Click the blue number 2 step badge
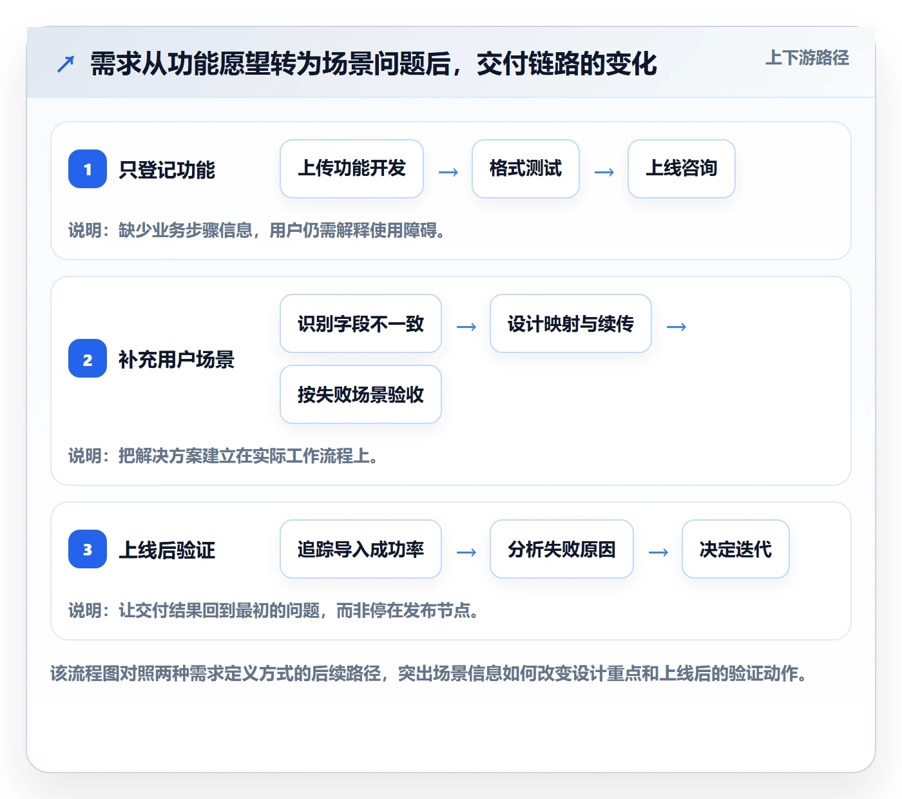The image size is (902, 799). click(x=88, y=358)
